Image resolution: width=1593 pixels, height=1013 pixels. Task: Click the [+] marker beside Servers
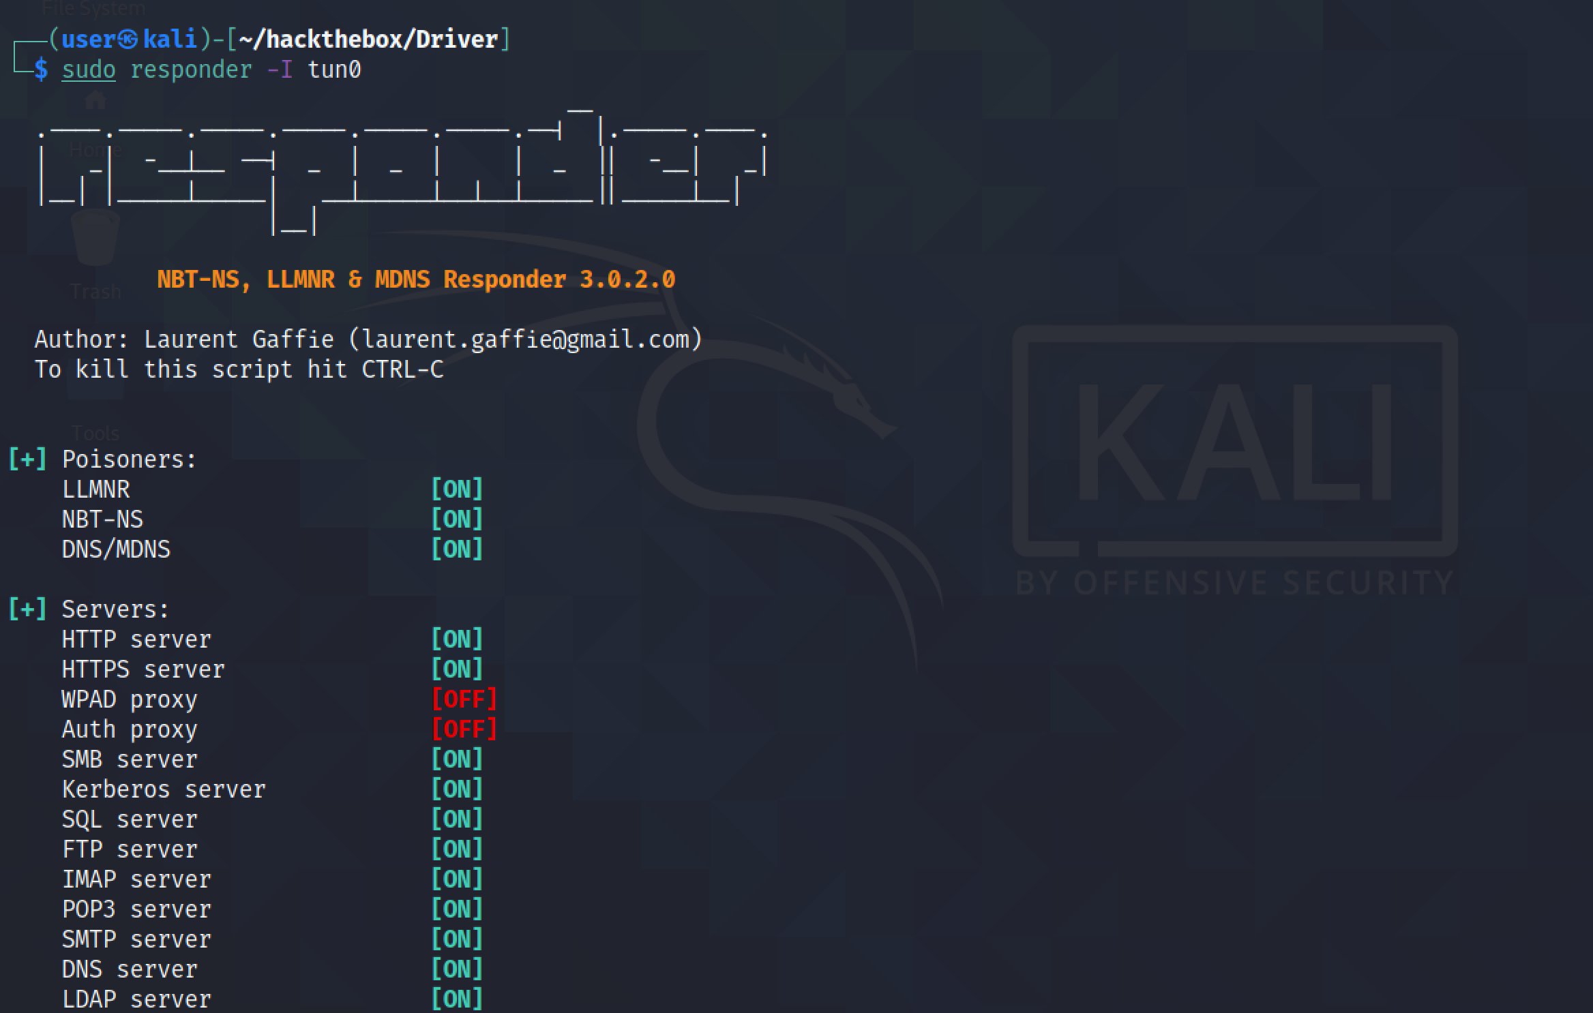click(x=27, y=609)
